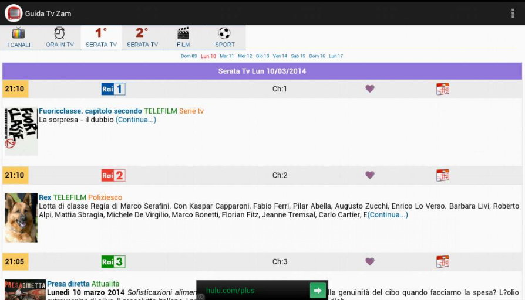Screen dimensions: 525x300
Task: Open Fuoricclasse. capitolo secondo program title
Action: pos(90,111)
